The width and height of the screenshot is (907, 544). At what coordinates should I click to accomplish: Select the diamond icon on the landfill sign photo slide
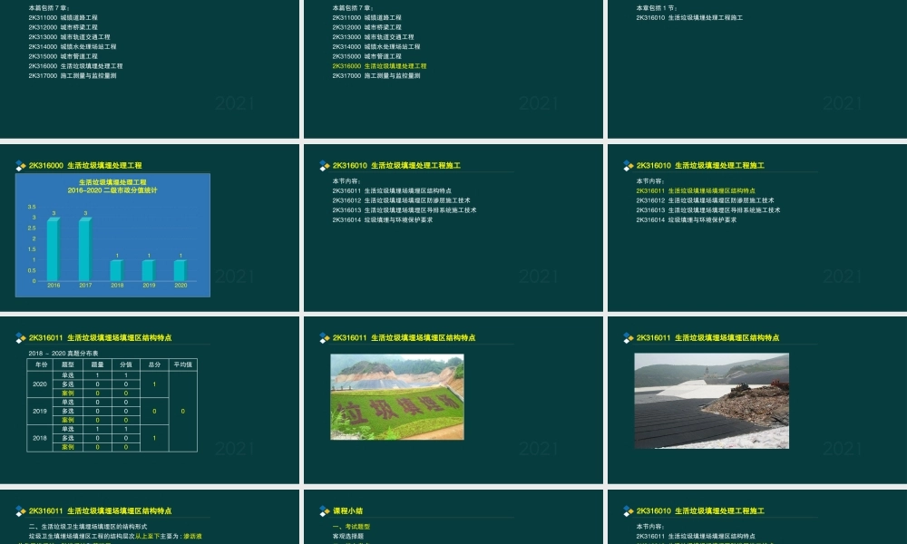pos(325,338)
